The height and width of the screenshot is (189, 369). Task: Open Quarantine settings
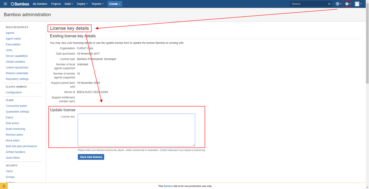coord(17,111)
